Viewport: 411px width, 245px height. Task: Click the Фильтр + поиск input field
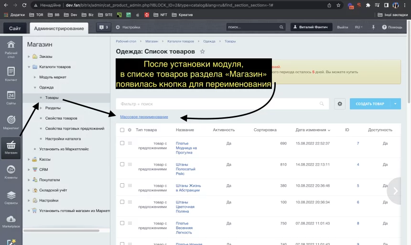(217, 104)
